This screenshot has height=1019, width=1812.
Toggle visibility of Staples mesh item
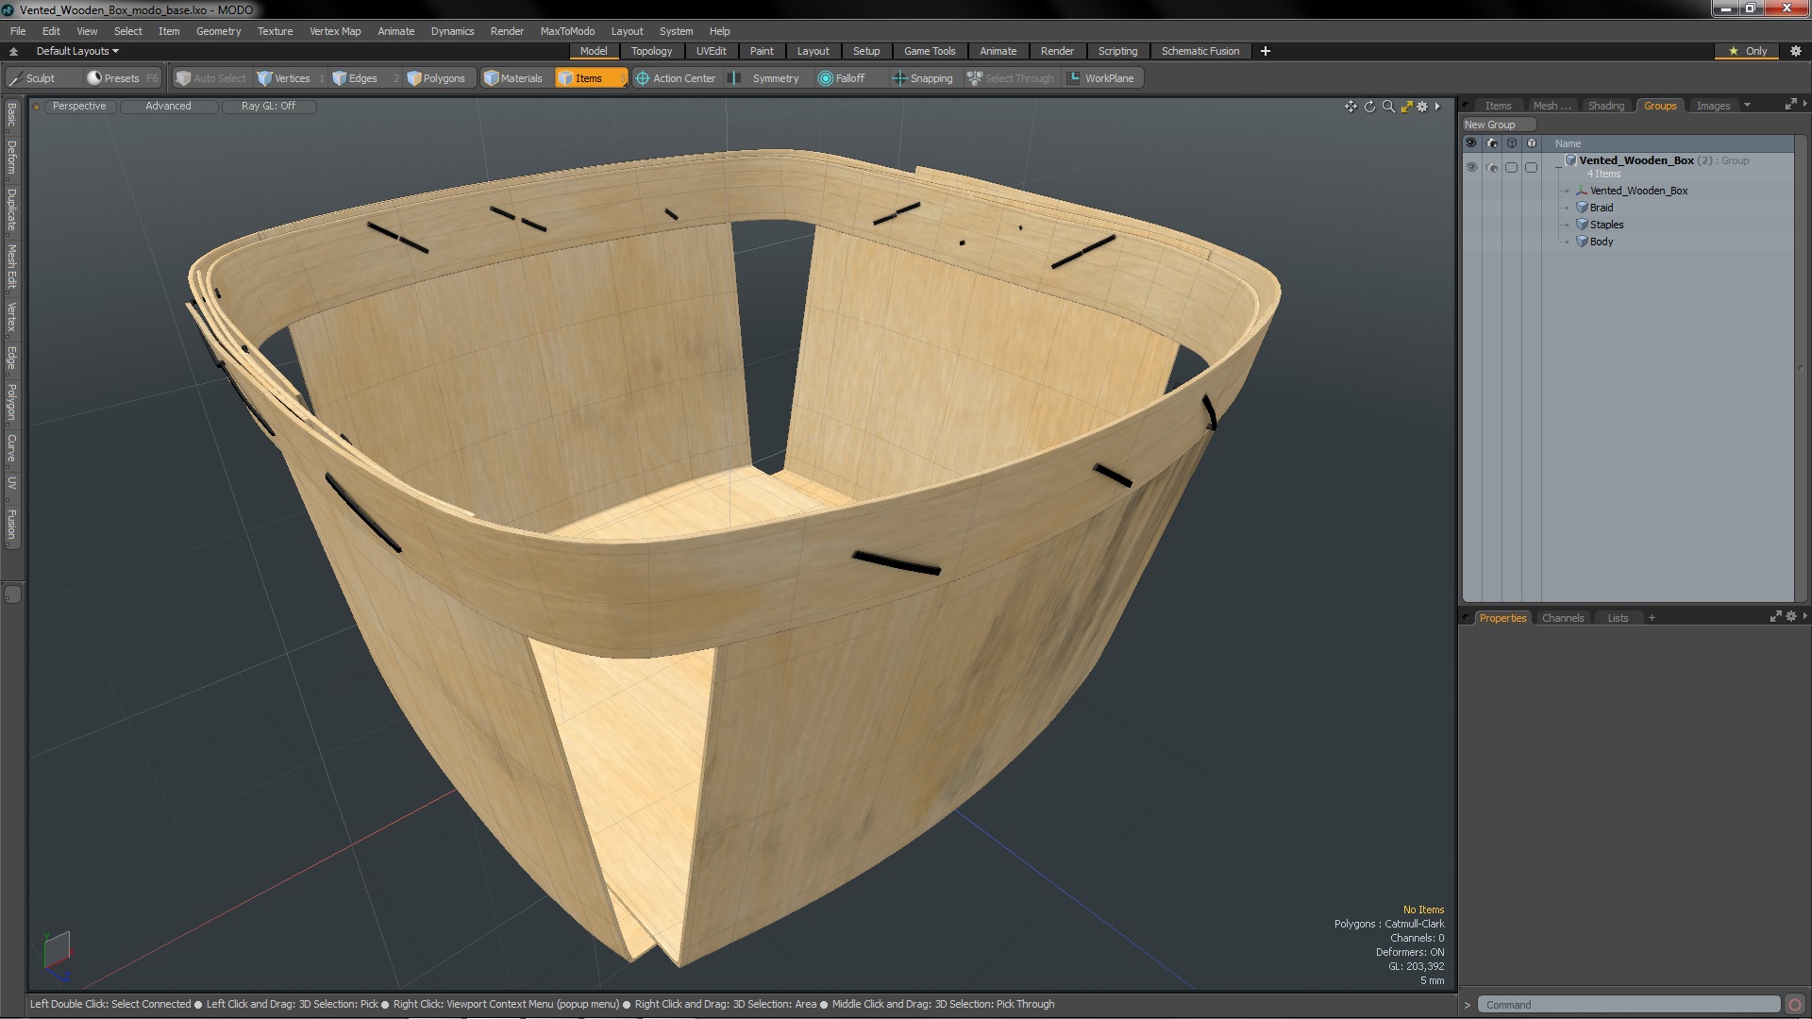1472,224
